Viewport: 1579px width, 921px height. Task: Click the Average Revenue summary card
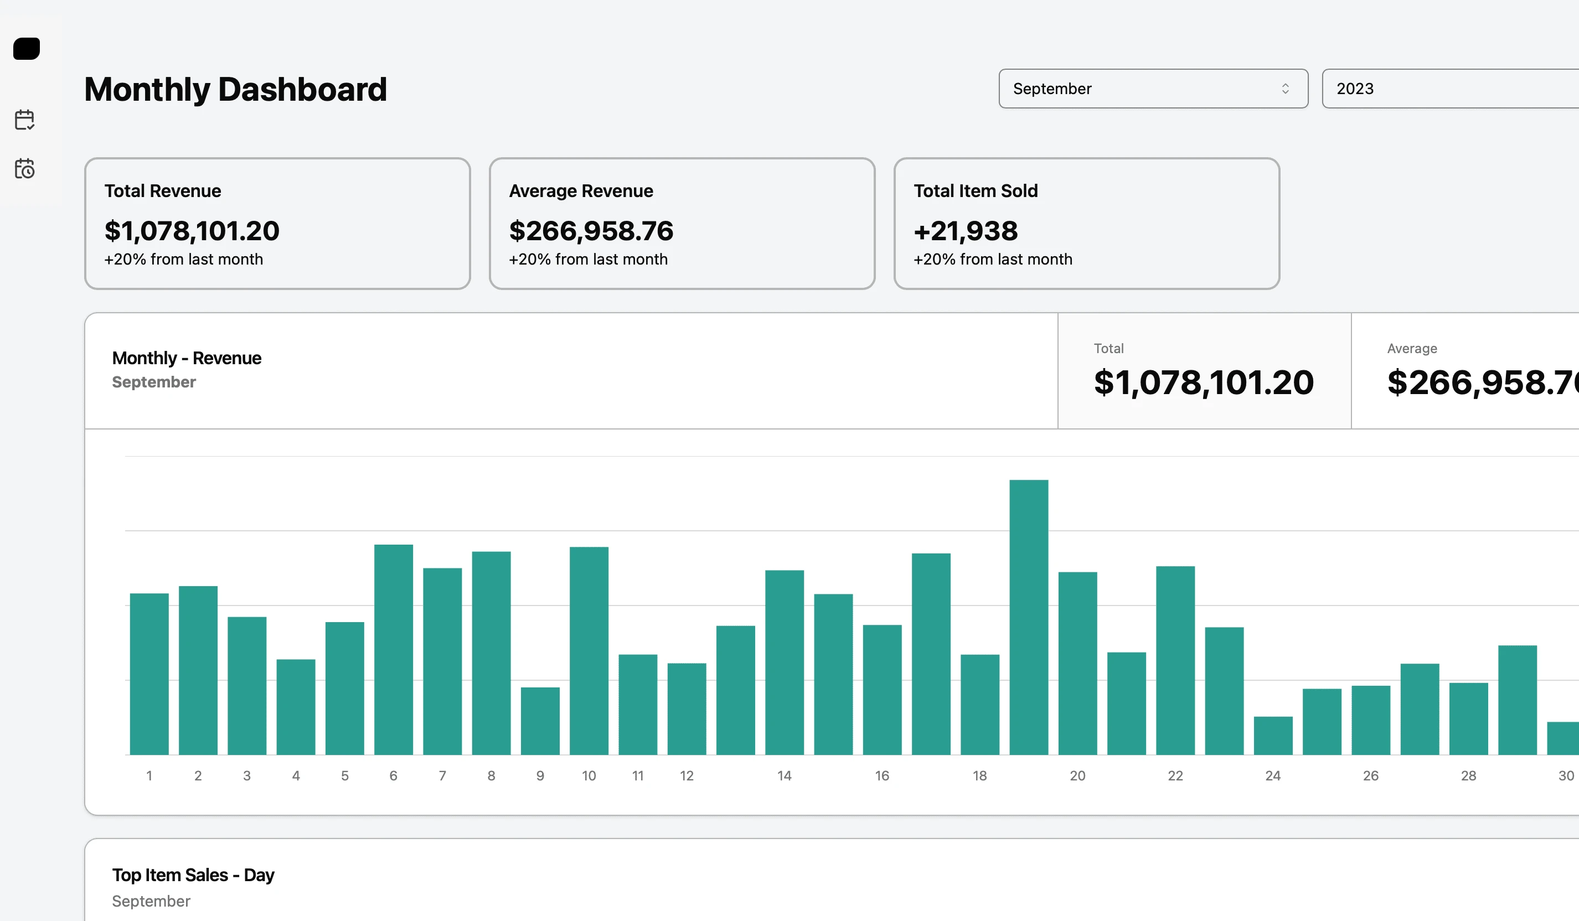(682, 224)
